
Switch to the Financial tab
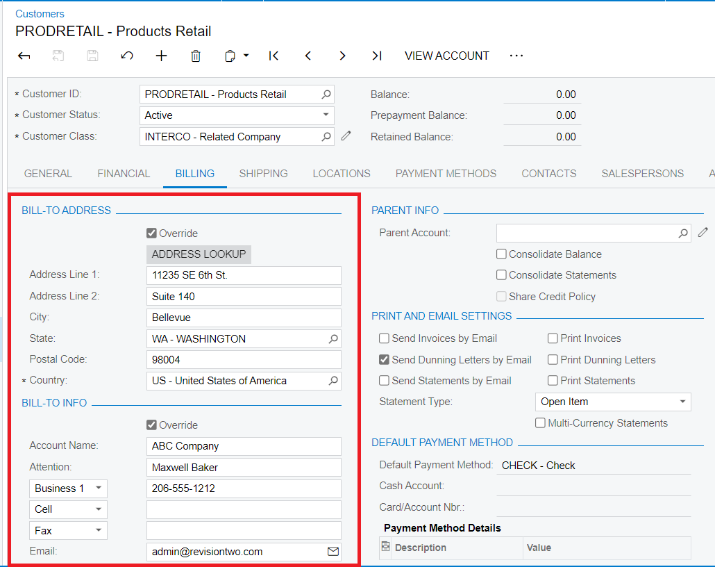[124, 174]
